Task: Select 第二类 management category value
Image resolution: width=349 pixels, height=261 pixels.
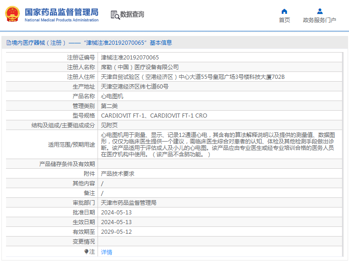Action: (x=109, y=106)
